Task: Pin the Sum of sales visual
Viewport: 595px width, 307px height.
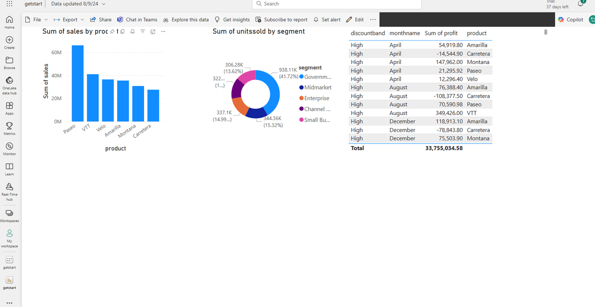Action: point(112,32)
